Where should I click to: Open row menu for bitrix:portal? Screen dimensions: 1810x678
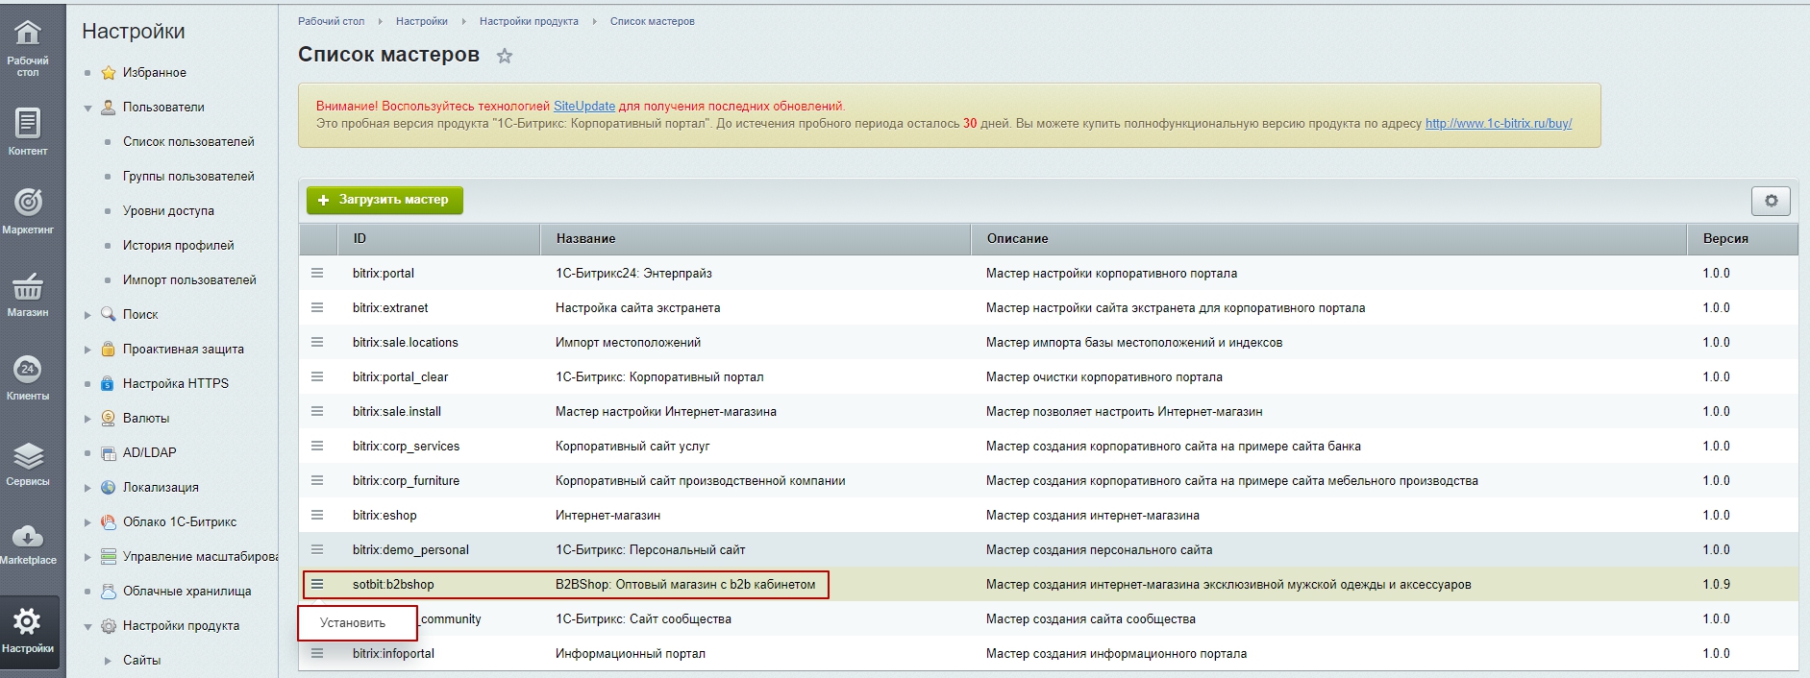317,273
